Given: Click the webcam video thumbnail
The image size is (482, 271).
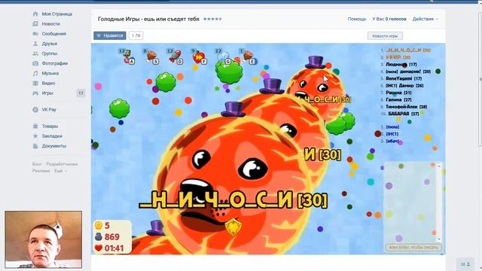Looking at the screenshot, I should point(44,239).
